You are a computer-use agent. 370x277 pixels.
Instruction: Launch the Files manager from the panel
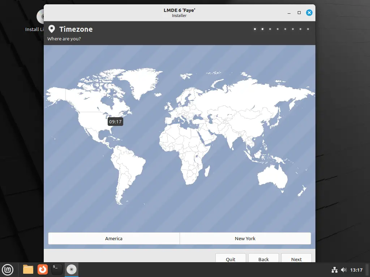point(28,269)
